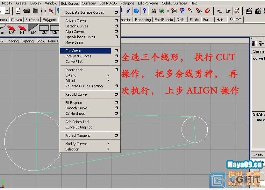The image size is (265, 190).
Task: Choose Cut Curve from the menu
Action: tap(85, 51)
